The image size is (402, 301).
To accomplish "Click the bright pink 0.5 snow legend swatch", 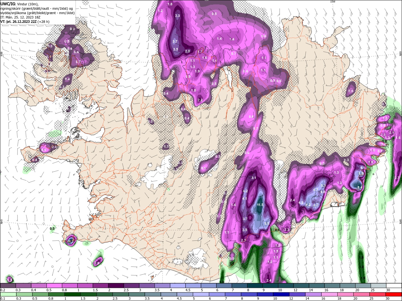I will 54,286.
